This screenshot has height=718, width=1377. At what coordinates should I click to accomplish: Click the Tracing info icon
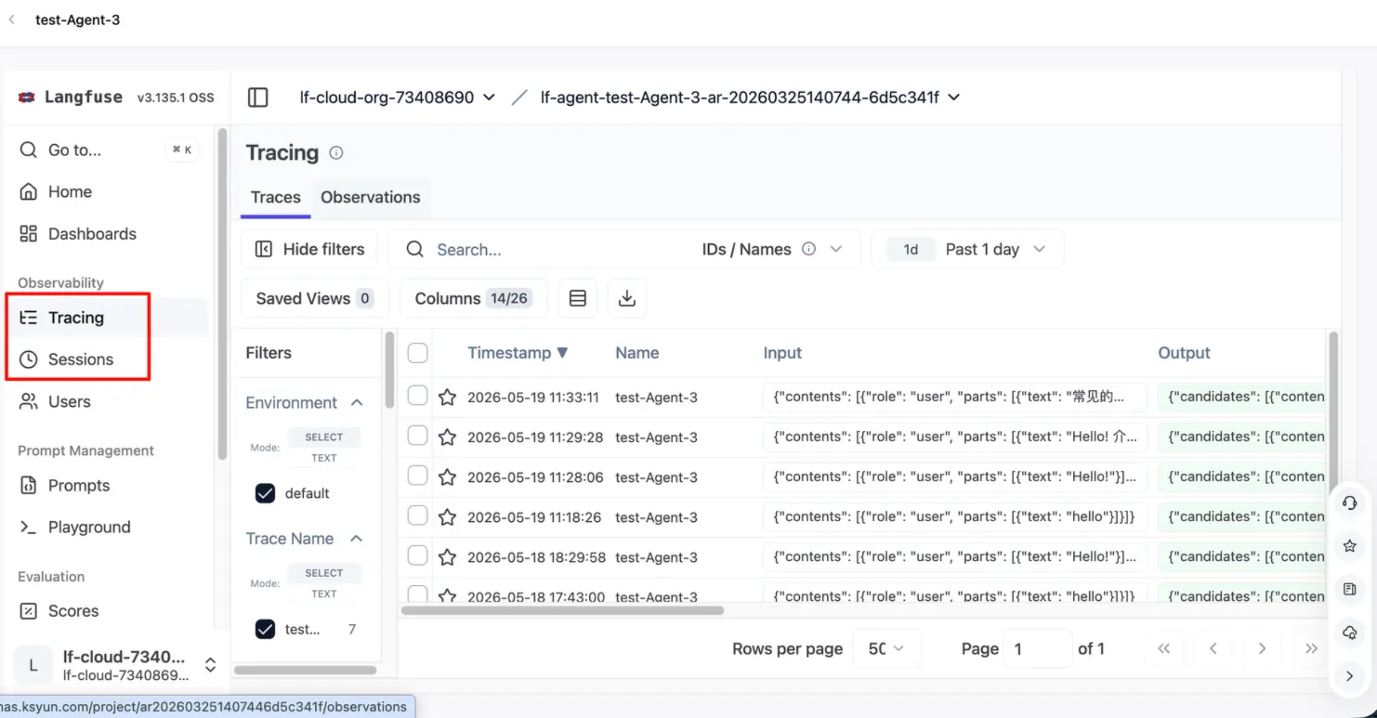click(336, 153)
